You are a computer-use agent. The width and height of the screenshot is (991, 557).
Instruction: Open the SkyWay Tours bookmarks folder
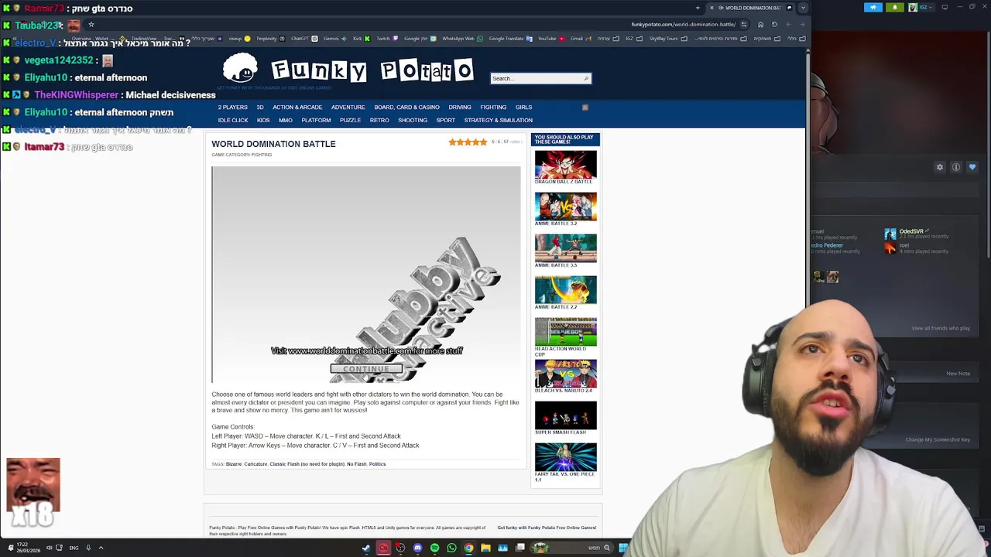coord(667,39)
